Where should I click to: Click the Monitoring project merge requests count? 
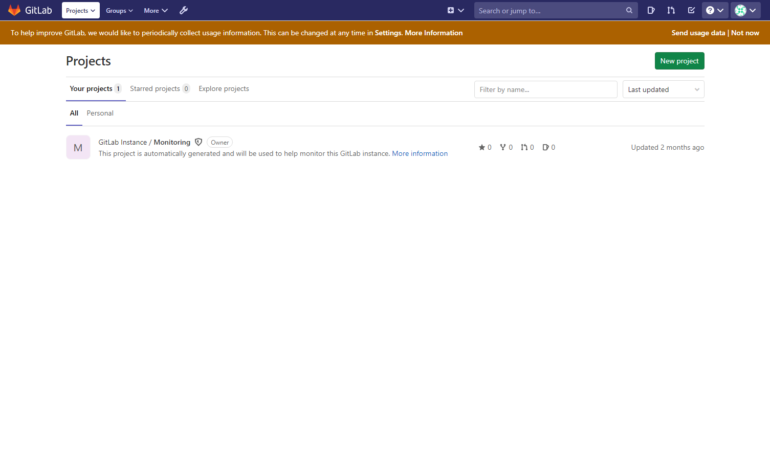[x=527, y=147]
